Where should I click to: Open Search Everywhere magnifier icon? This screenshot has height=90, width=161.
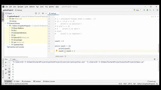coord(157,10)
